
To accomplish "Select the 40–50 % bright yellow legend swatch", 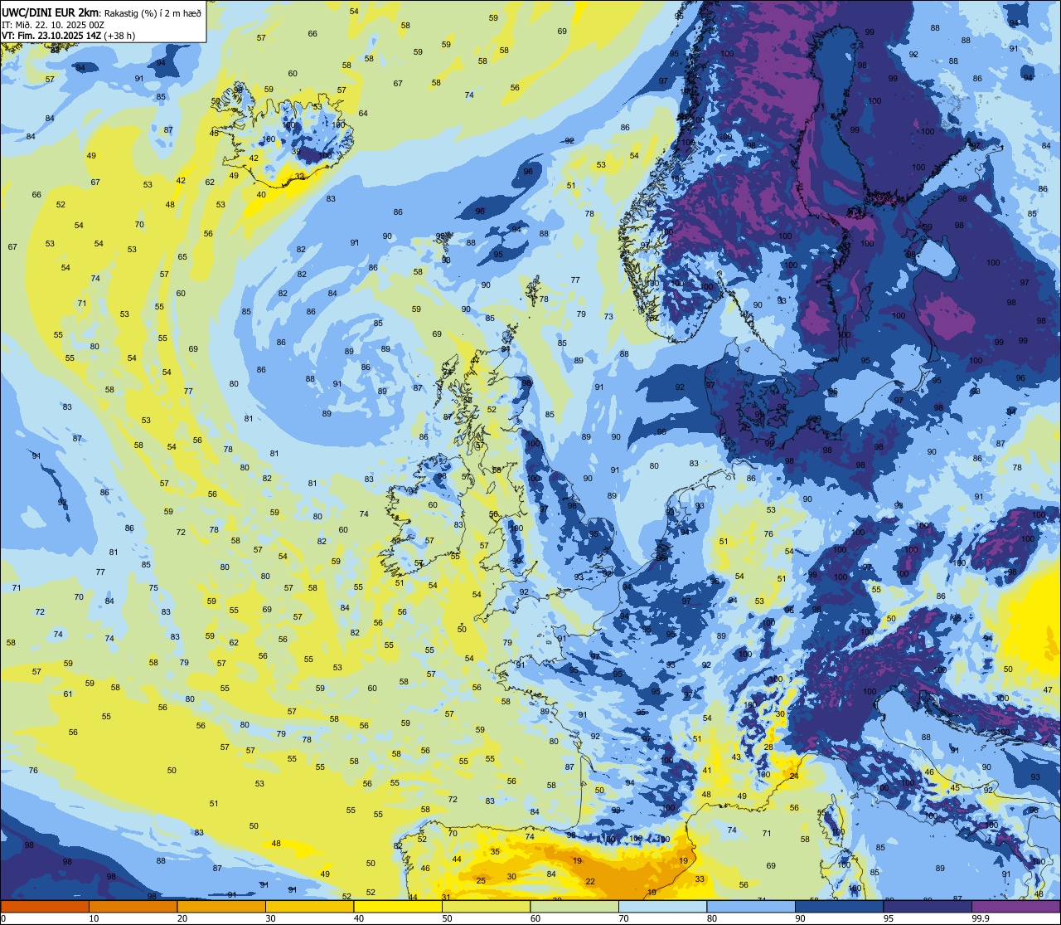I will coord(398,907).
